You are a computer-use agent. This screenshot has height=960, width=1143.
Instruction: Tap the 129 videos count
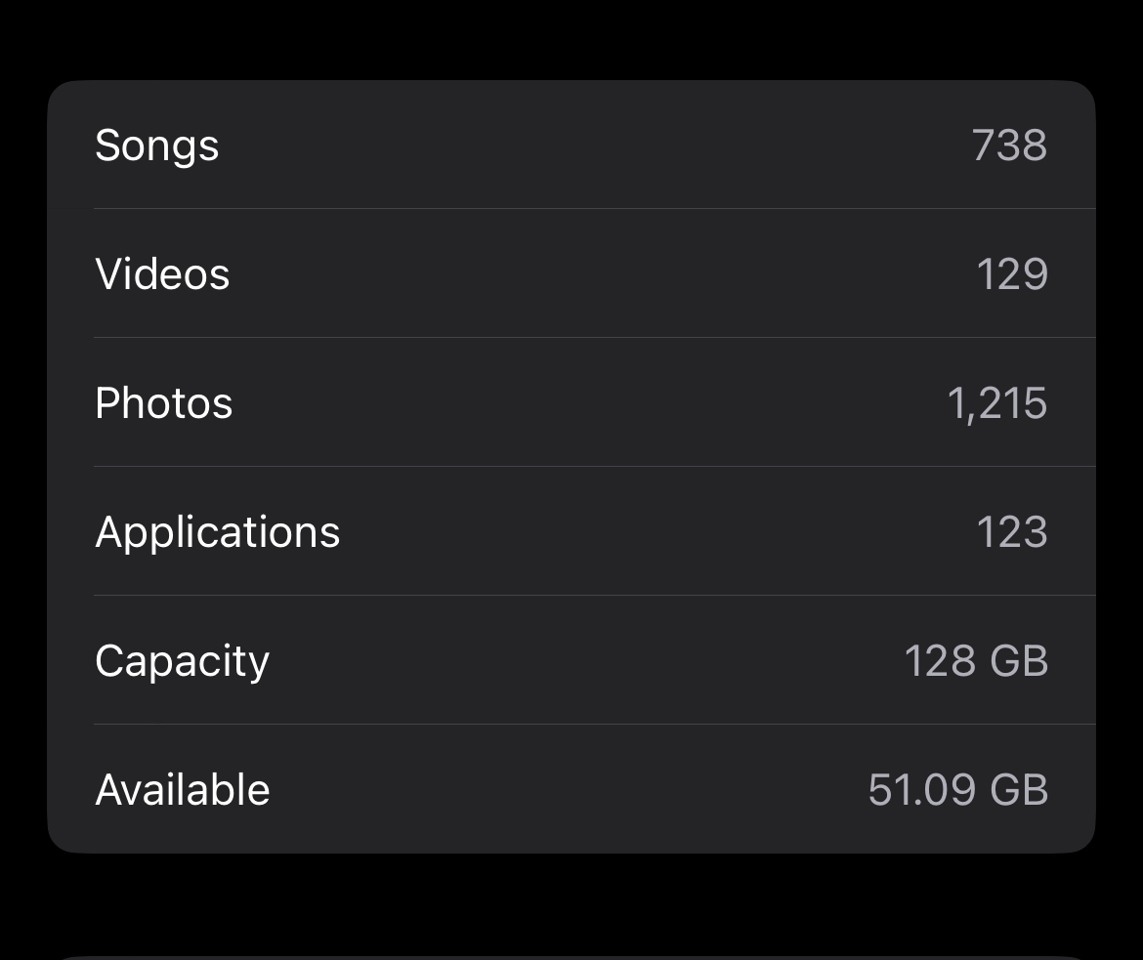tap(1011, 274)
